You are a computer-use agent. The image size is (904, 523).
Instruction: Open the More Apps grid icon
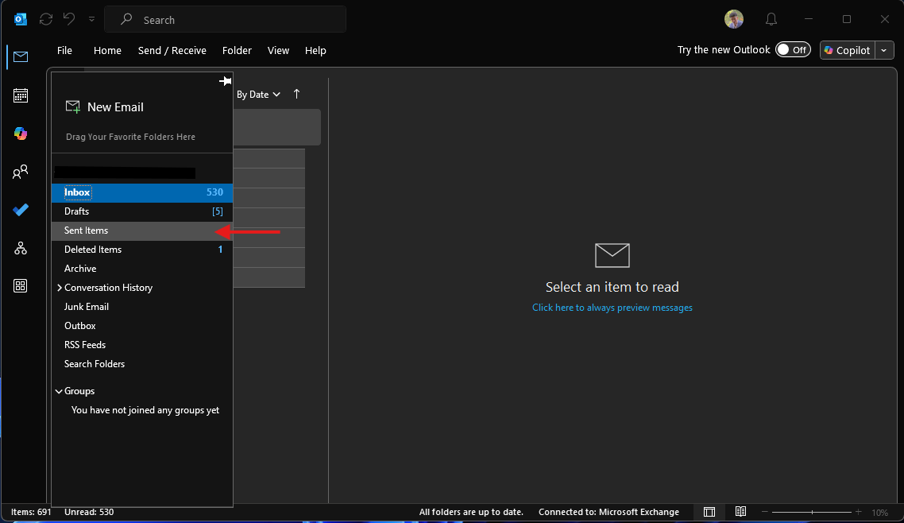(x=21, y=286)
